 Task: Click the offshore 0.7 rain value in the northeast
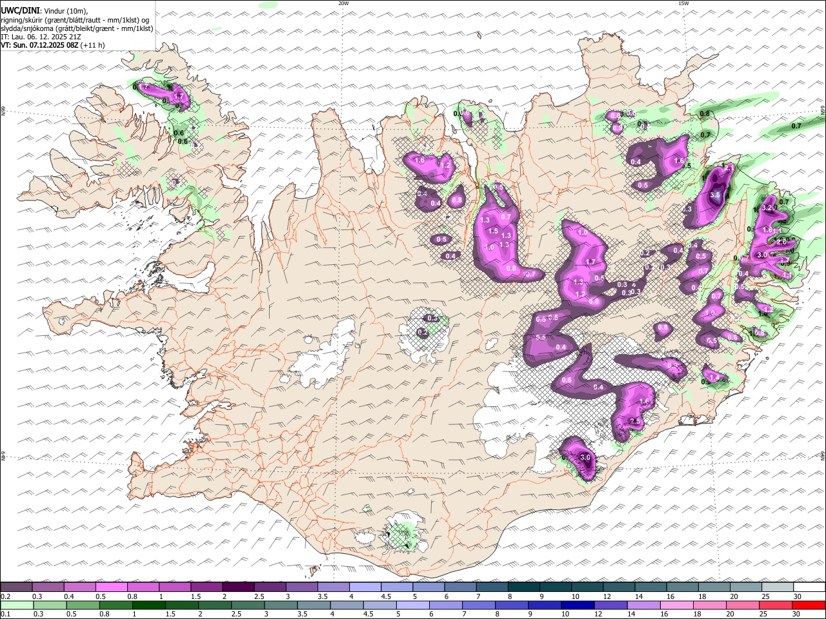point(796,126)
